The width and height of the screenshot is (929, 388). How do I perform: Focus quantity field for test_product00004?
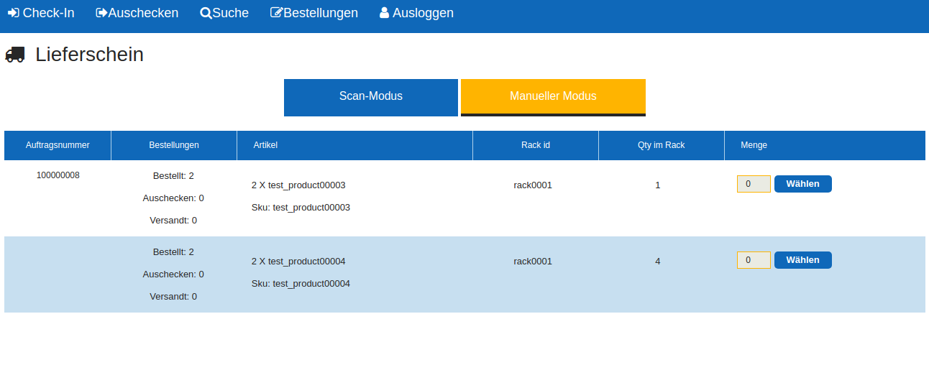753,260
